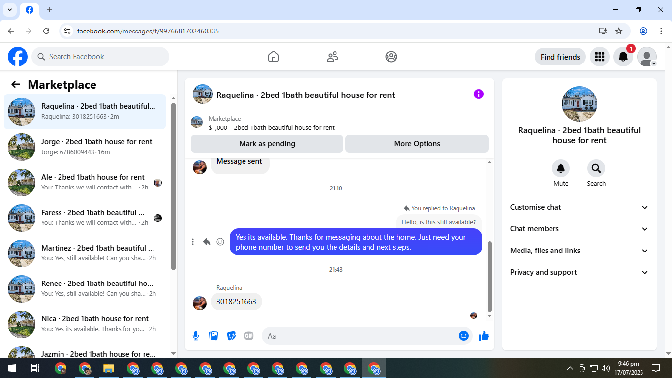The width and height of the screenshot is (672, 378).
Task: Click the browser address bar URL
Action: pyautogui.click(x=148, y=31)
